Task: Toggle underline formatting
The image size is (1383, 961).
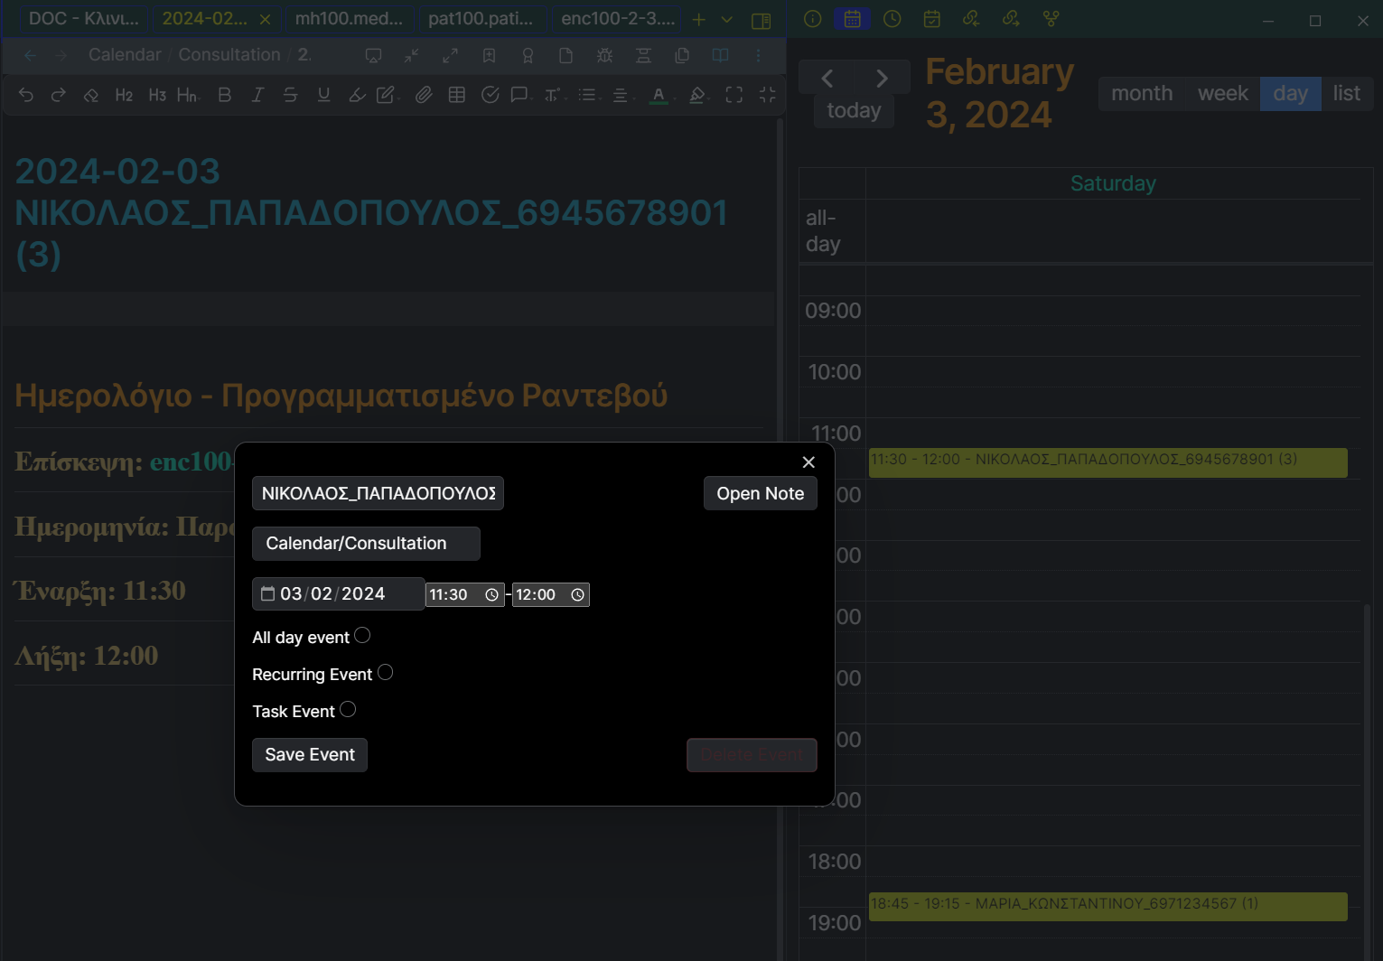Action: pyautogui.click(x=323, y=95)
